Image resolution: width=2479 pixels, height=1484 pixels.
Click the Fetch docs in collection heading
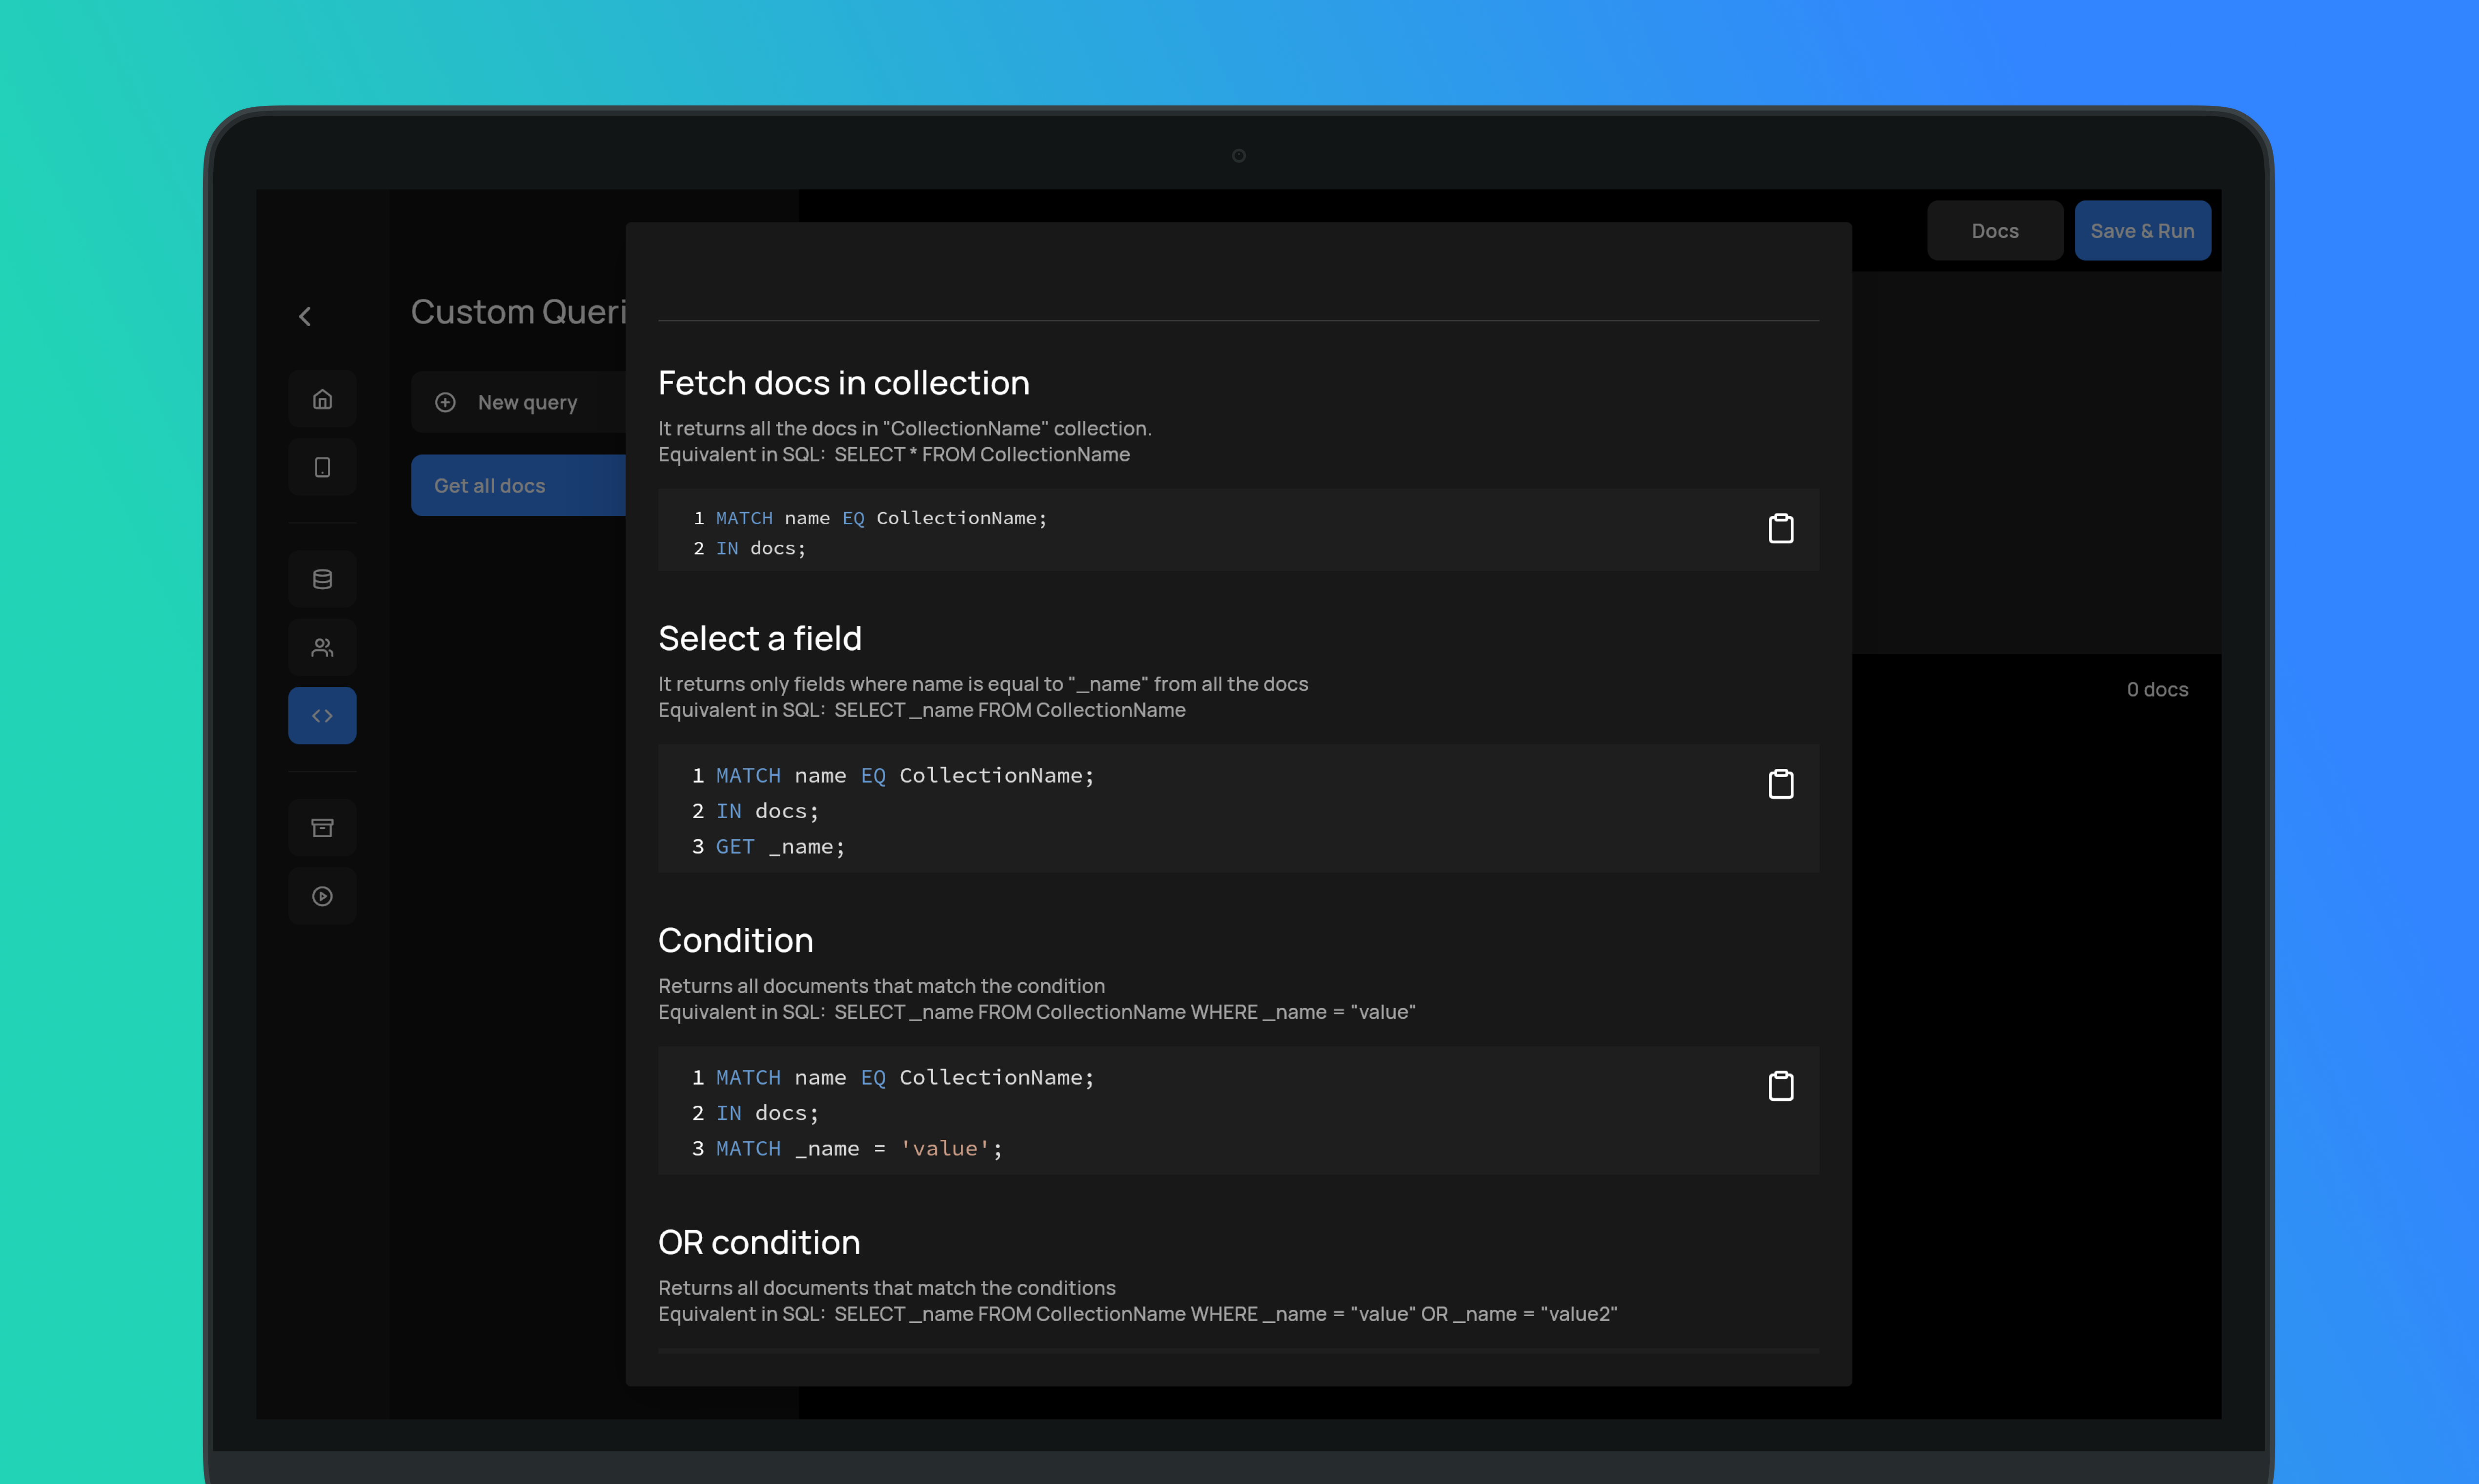[x=844, y=383]
